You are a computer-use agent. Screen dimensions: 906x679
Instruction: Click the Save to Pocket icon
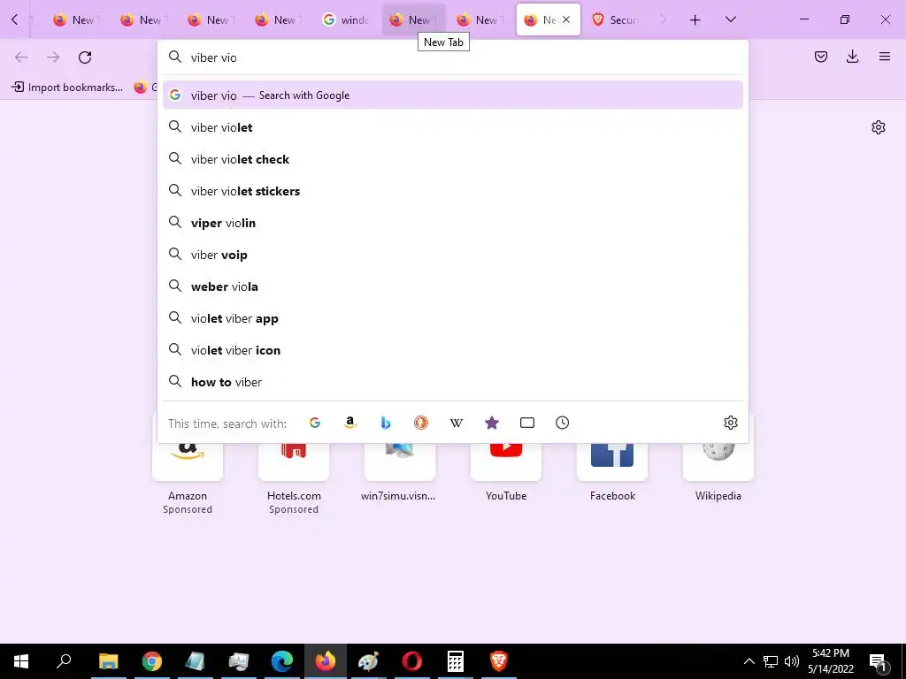[x=820, y=57]
